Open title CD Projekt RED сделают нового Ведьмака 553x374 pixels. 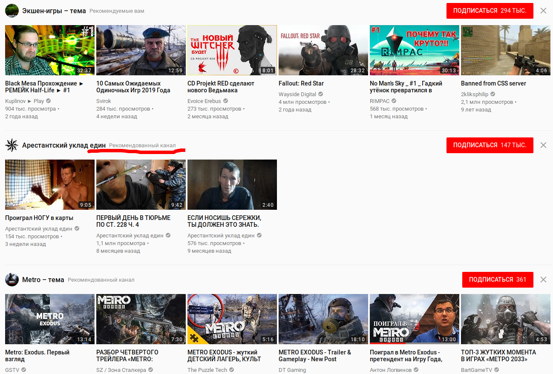[221, 87]
